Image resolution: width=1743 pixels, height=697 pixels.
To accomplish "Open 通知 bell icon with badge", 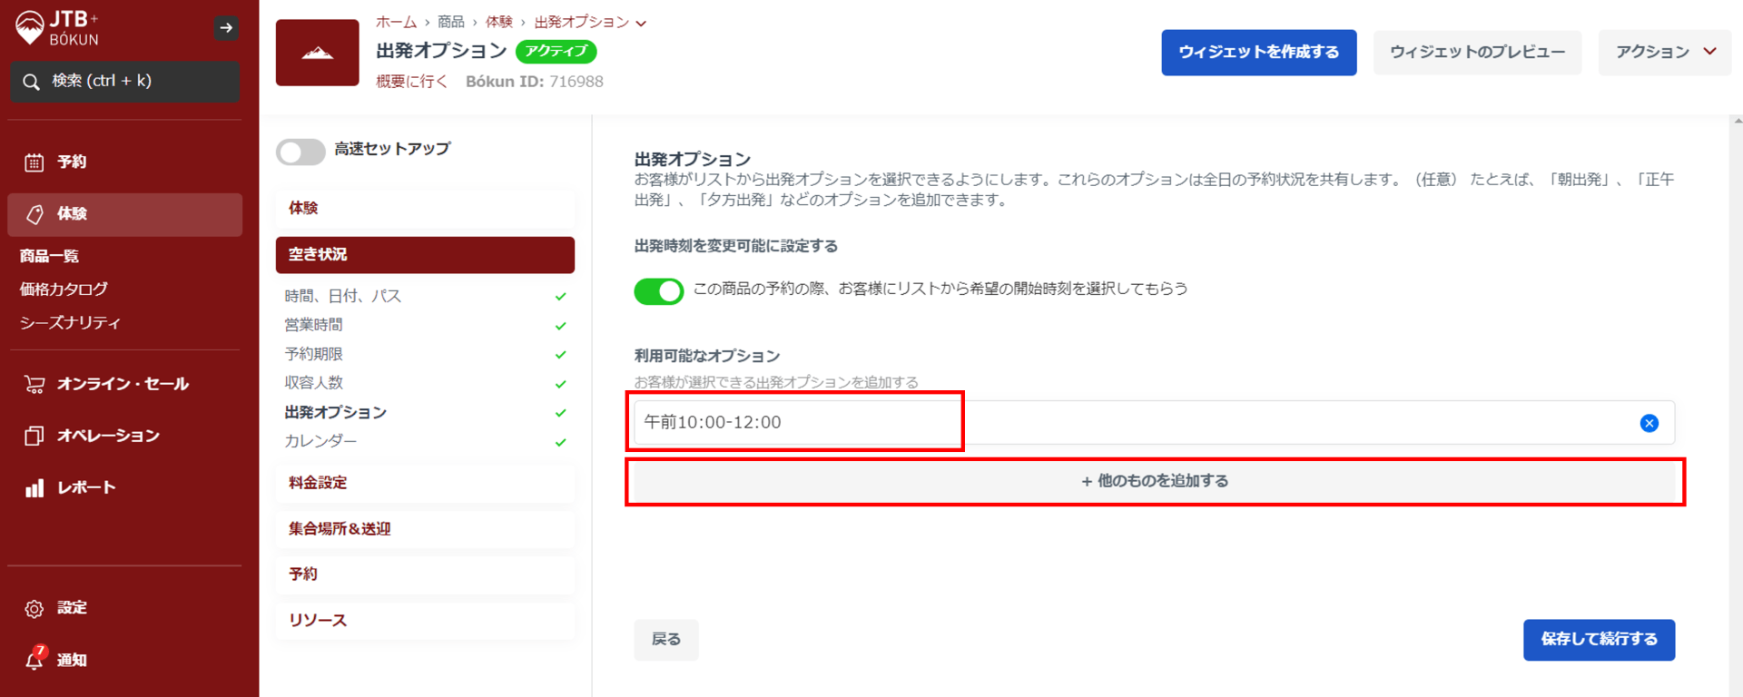I will pos(34,659).
